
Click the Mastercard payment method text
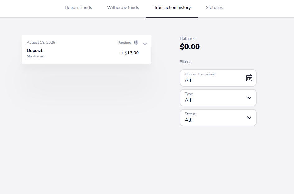(x=36, y=56)
